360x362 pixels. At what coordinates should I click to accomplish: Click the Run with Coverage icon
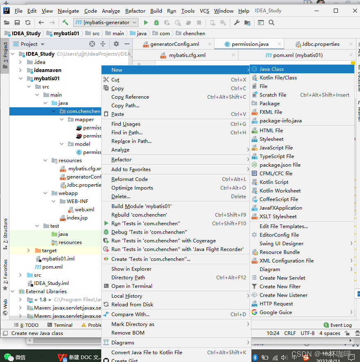[x=167, y=23]
